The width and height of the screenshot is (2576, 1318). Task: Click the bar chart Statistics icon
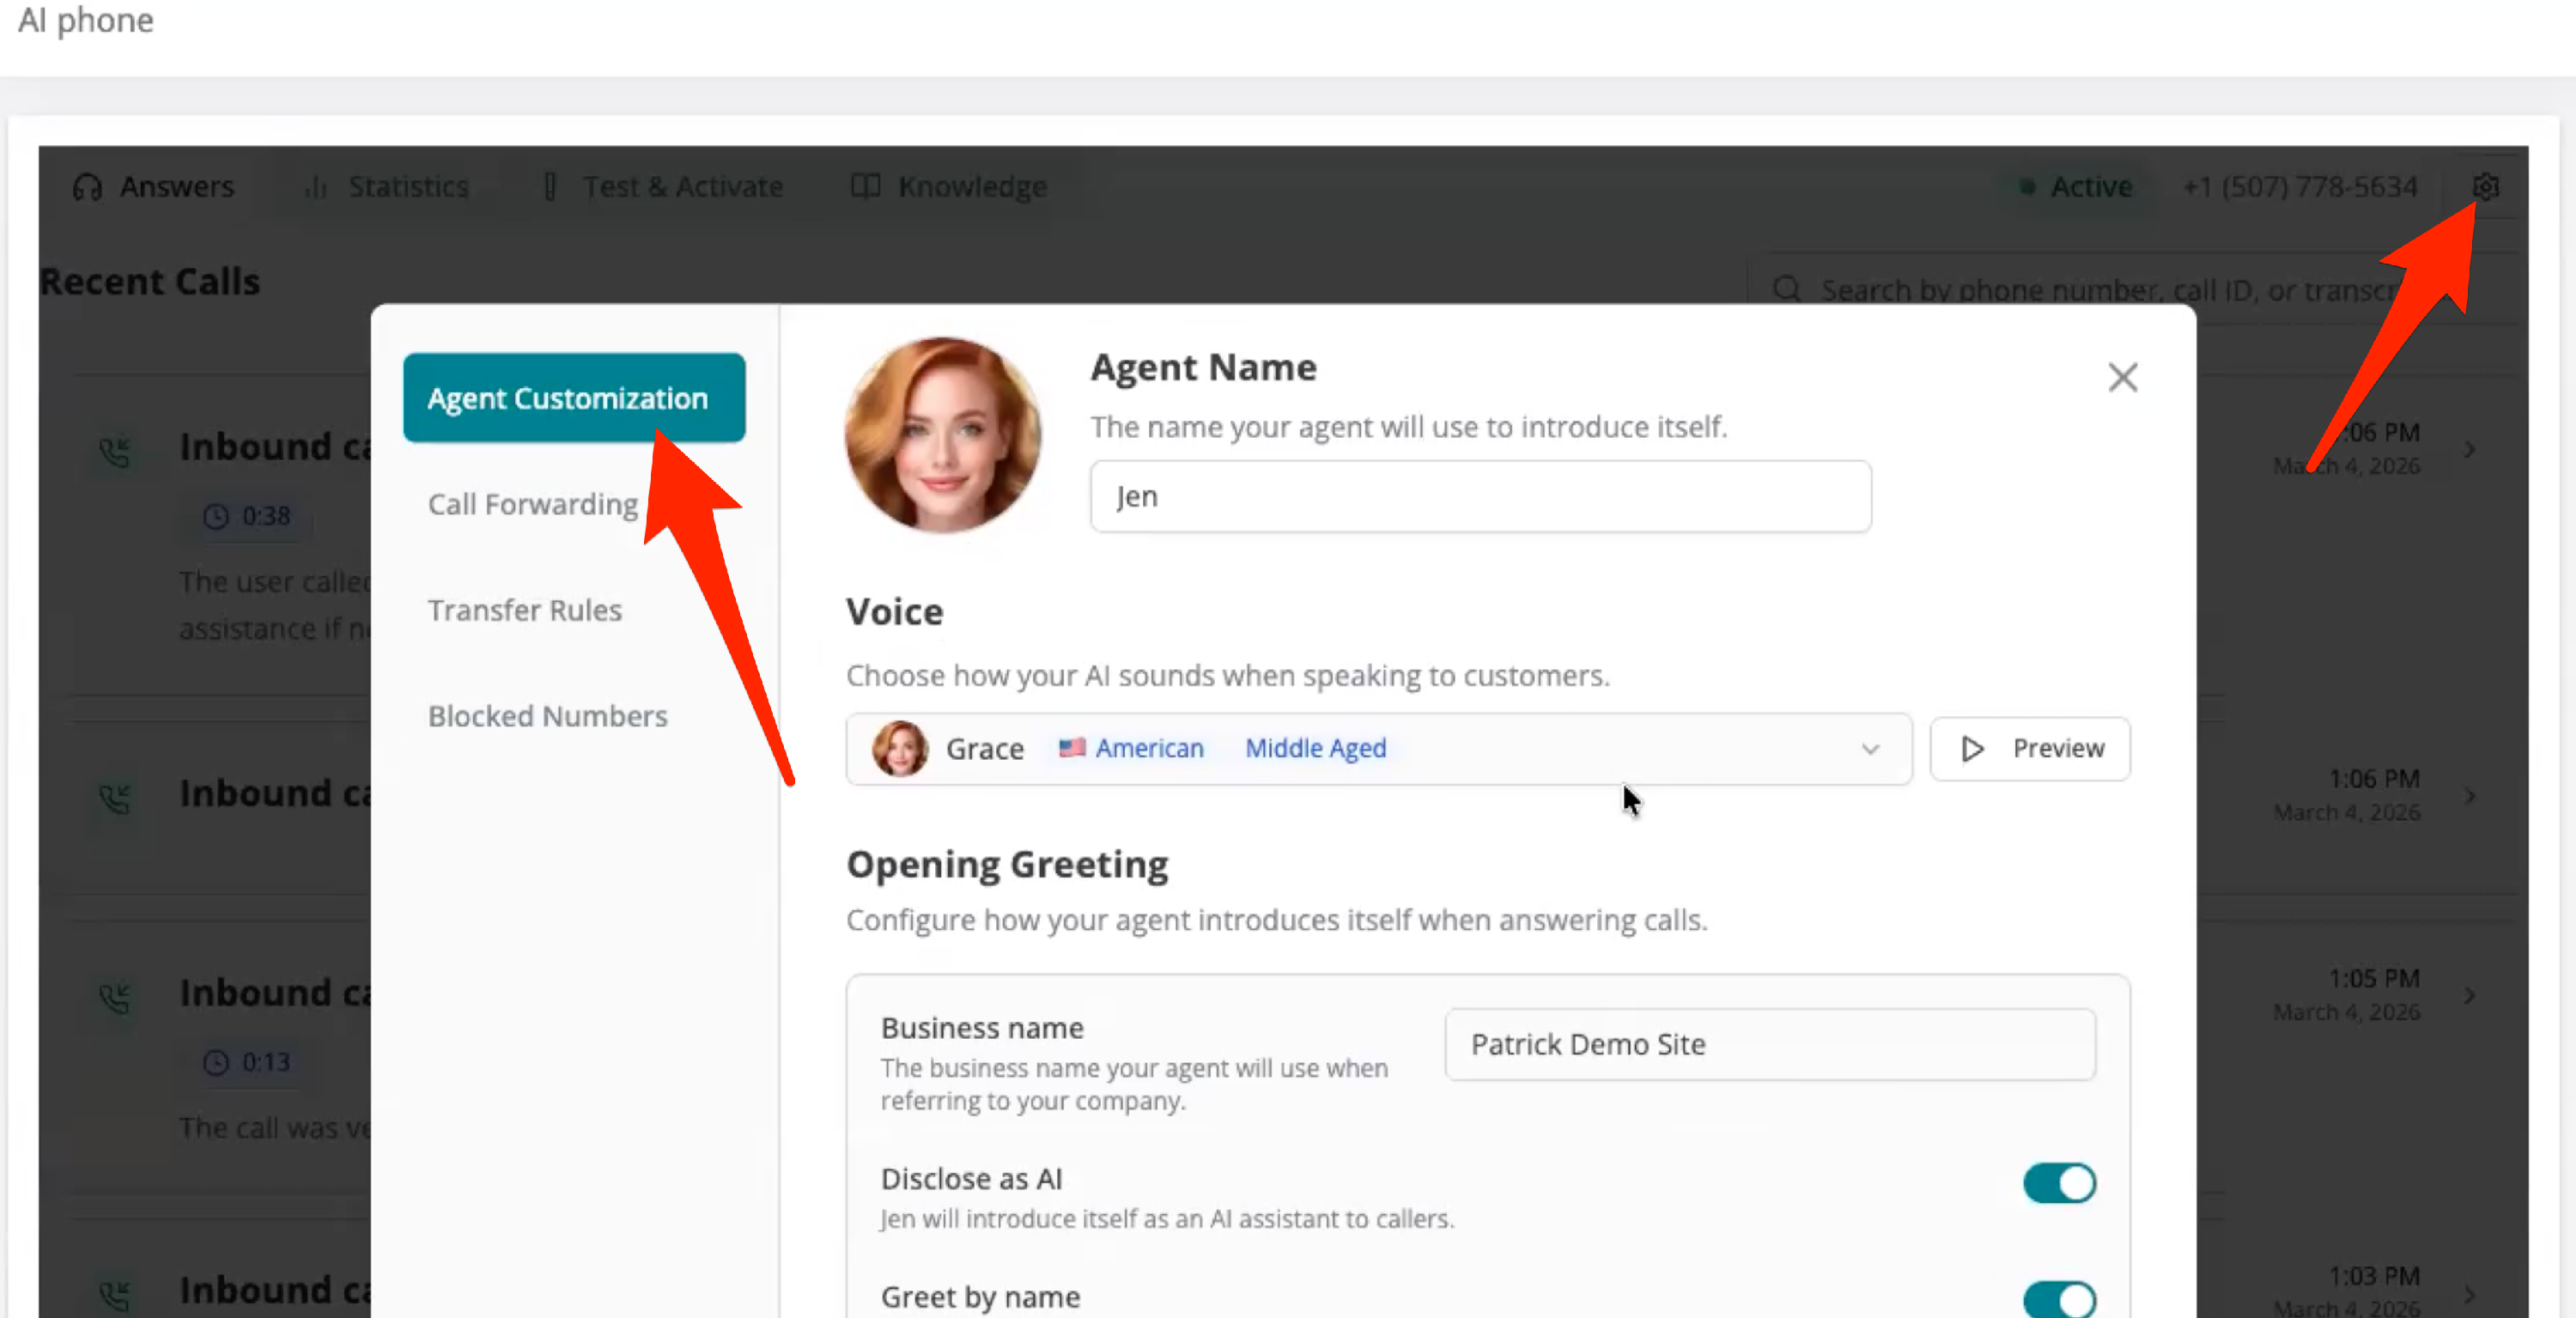316,187
